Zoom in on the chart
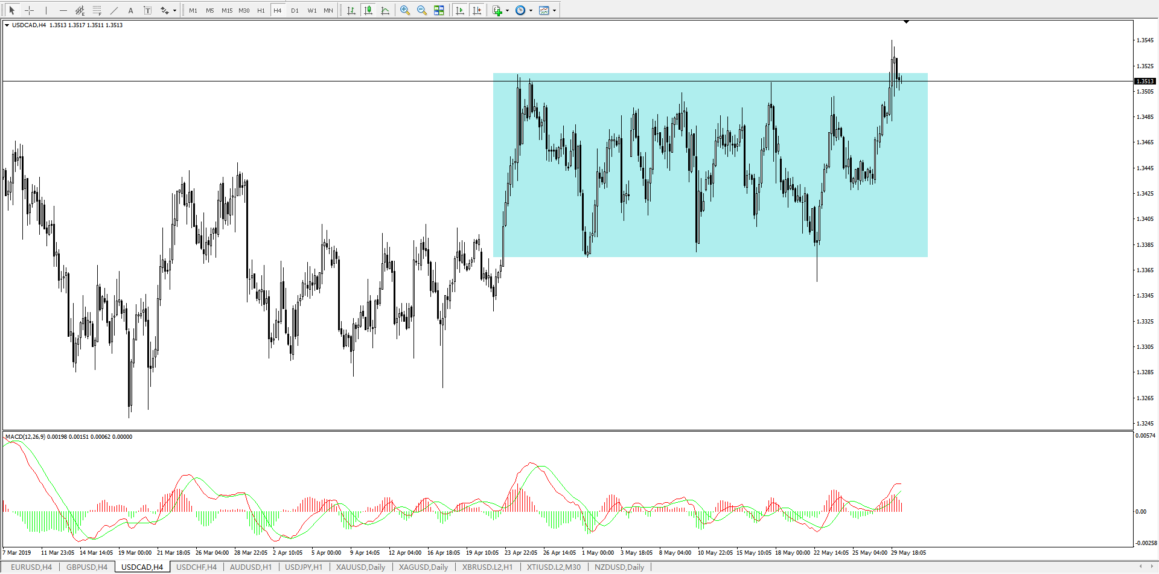 [x=405, y=10]
